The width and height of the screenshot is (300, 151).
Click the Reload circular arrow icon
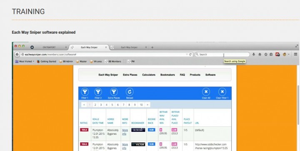point(130,92)
